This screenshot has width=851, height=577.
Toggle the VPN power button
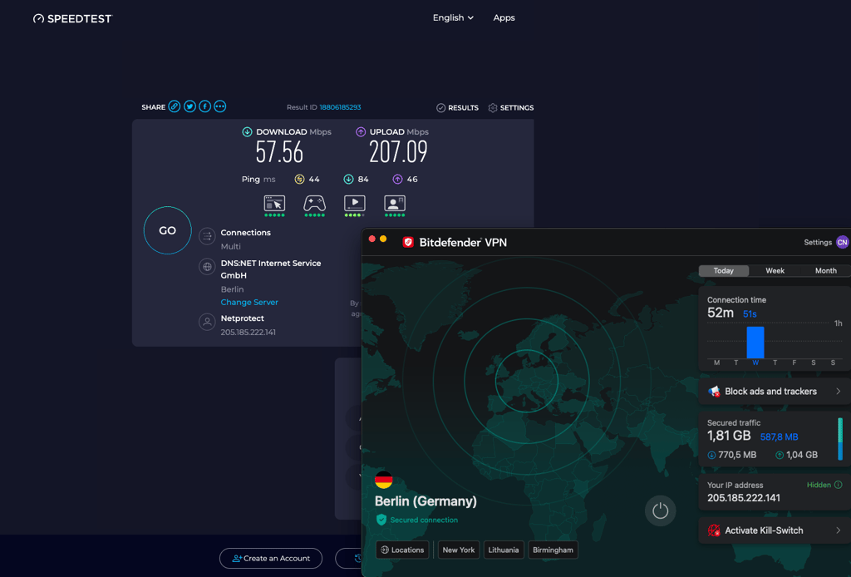[x=660, y=510]
